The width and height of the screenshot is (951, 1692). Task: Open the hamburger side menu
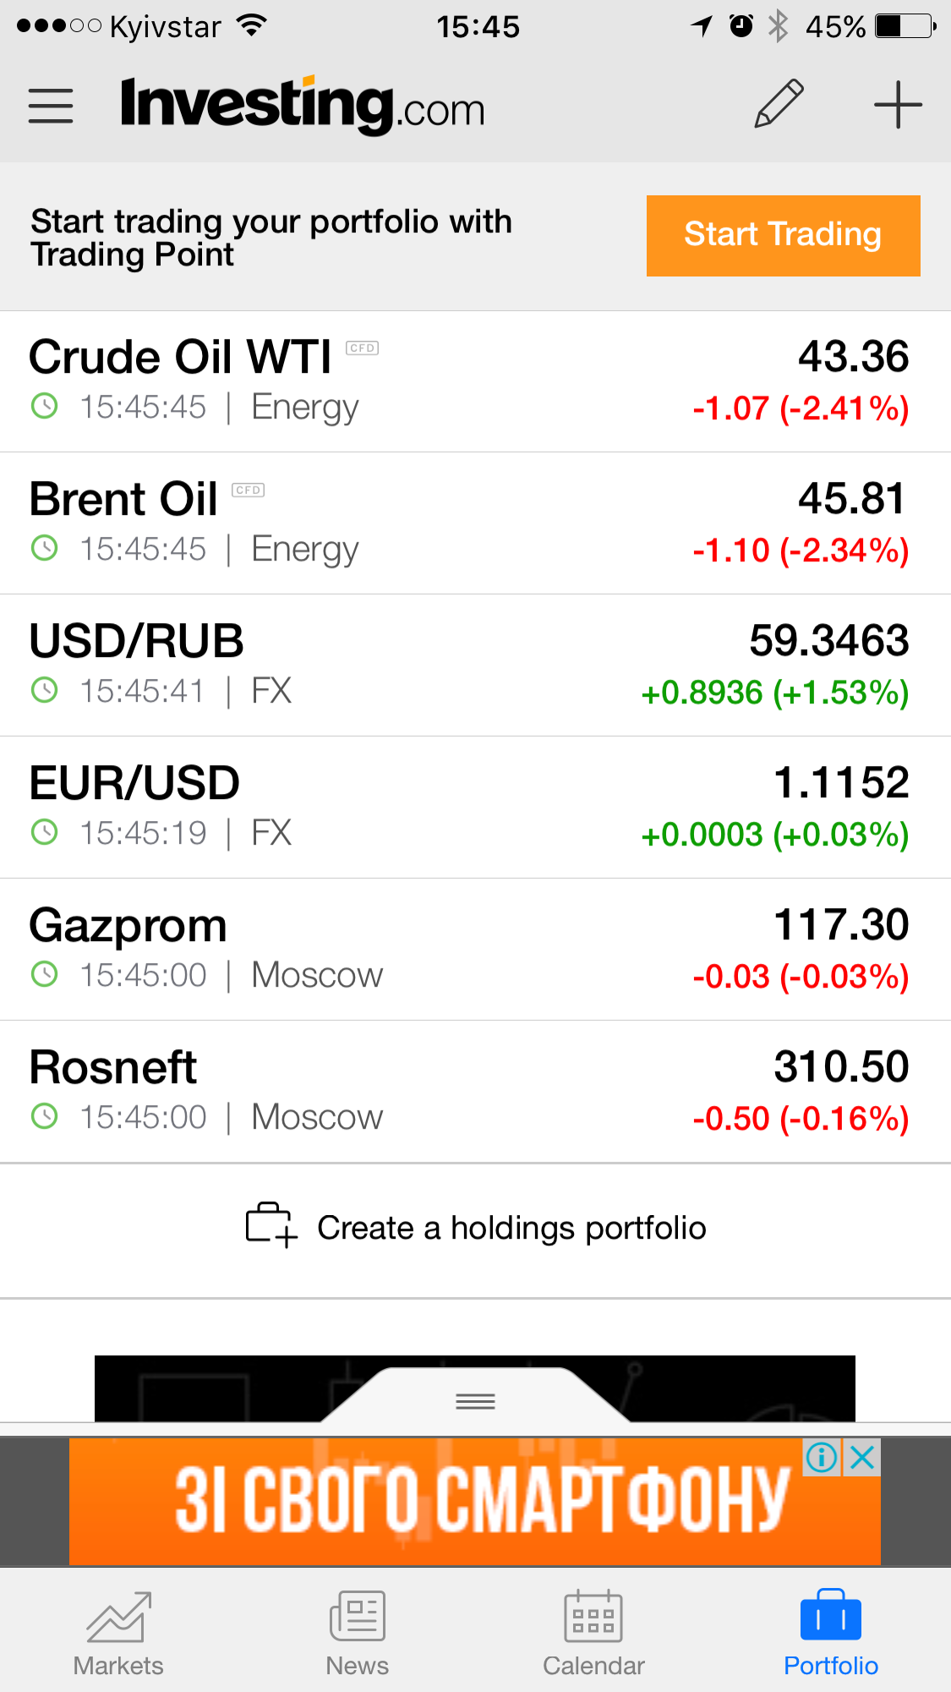click(51, 106)
